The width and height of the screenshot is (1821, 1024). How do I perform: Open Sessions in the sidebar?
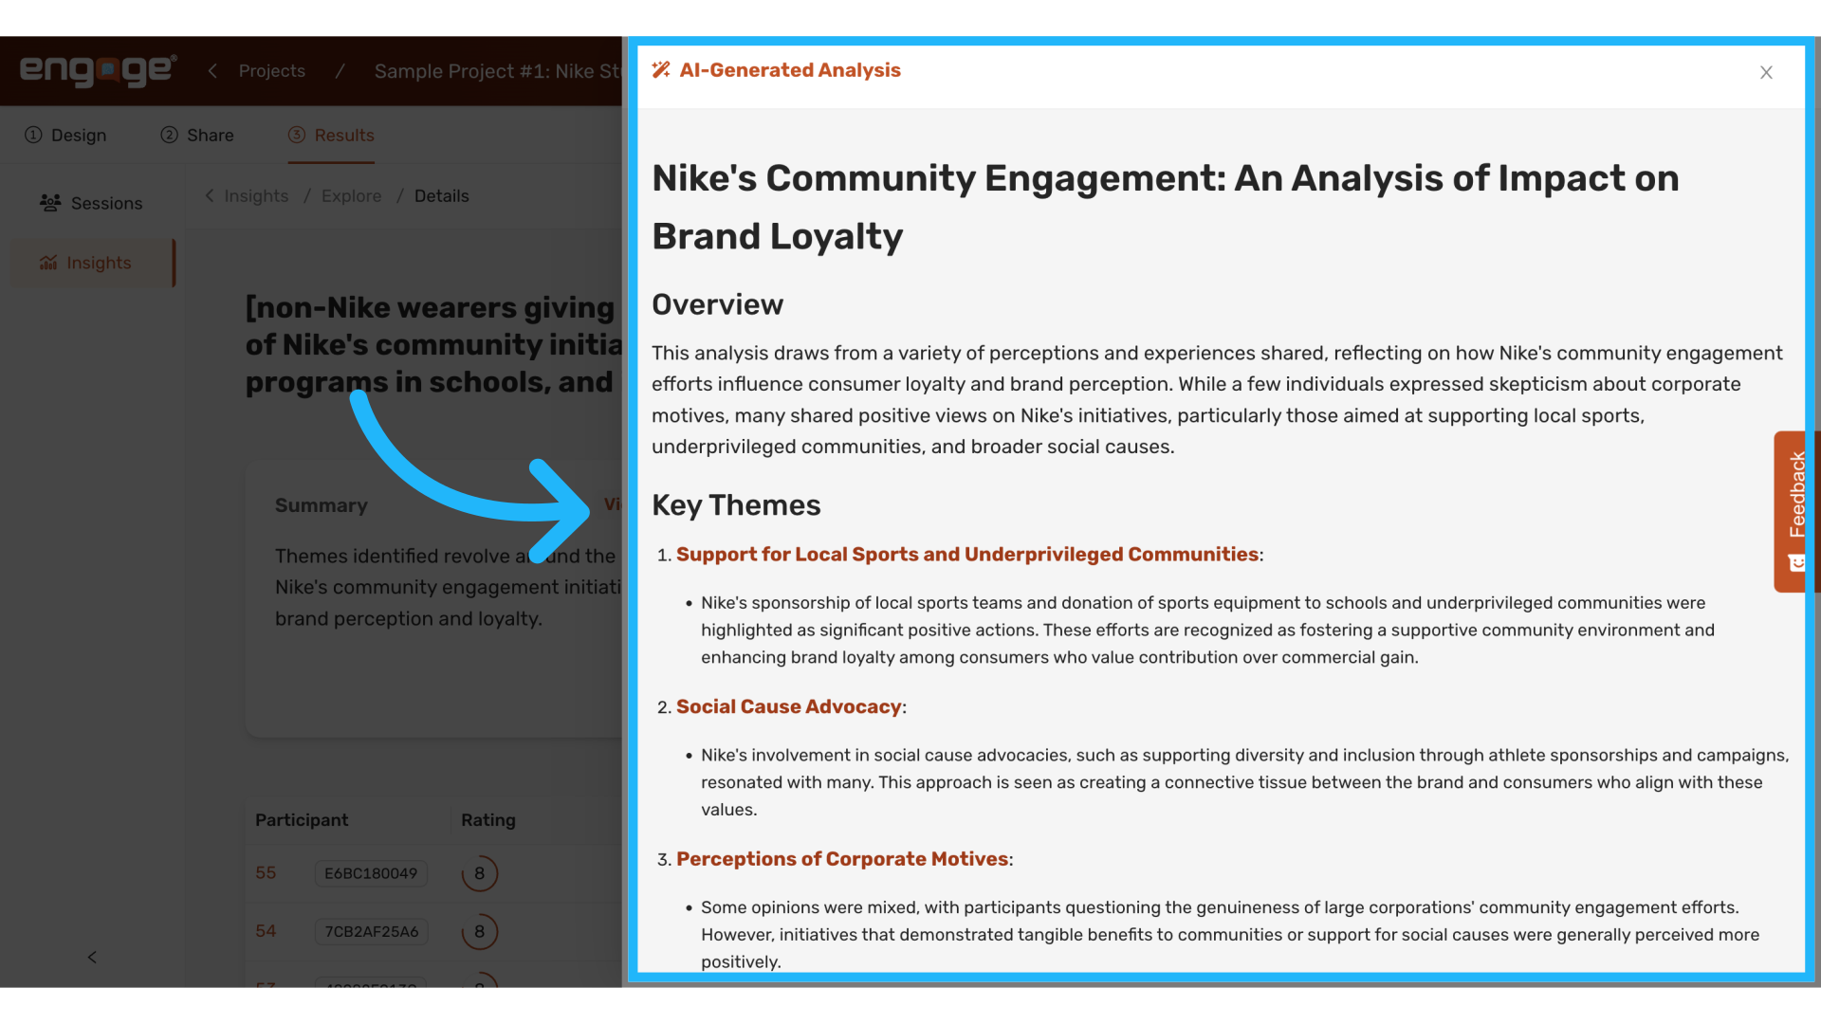click(91, 203)
